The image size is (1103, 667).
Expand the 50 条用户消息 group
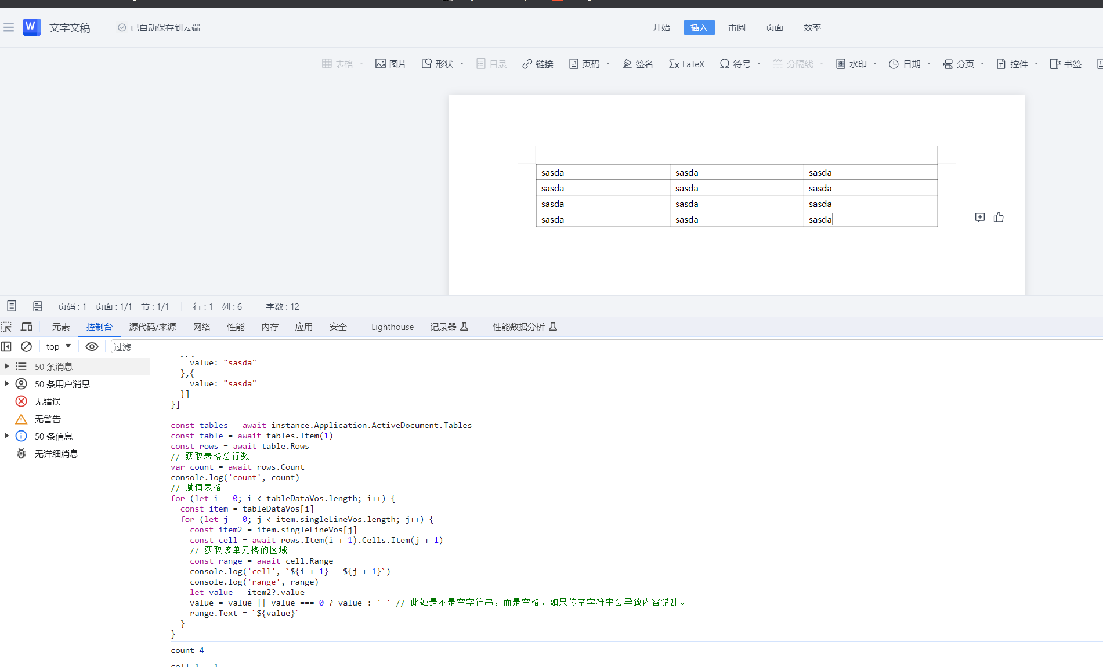(7, 384)
